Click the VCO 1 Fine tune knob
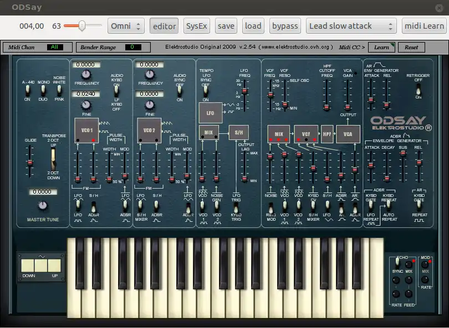The image size is (449, 328). (x=86, y=105)
